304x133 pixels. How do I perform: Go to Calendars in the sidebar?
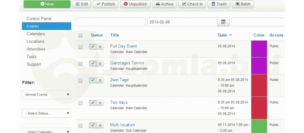point(36,34)
